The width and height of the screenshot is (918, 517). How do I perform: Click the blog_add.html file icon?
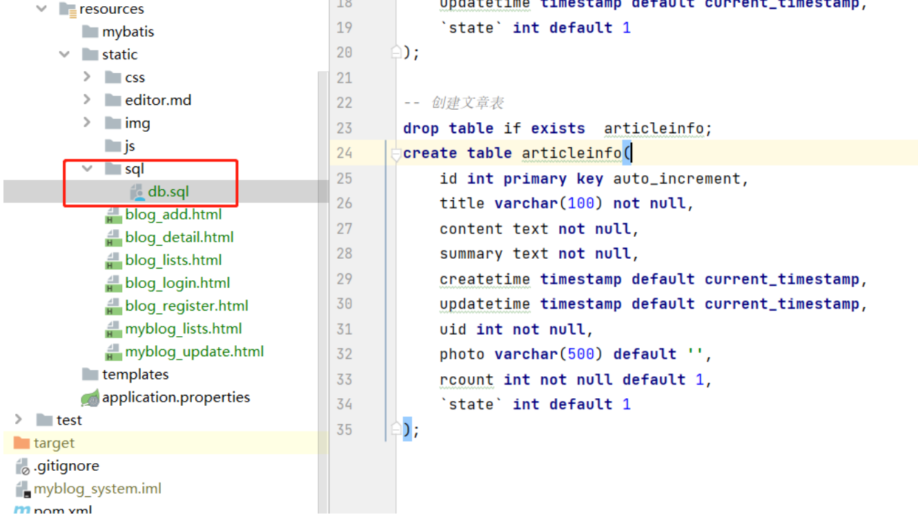pyautogui.click(x=113, y=215)
